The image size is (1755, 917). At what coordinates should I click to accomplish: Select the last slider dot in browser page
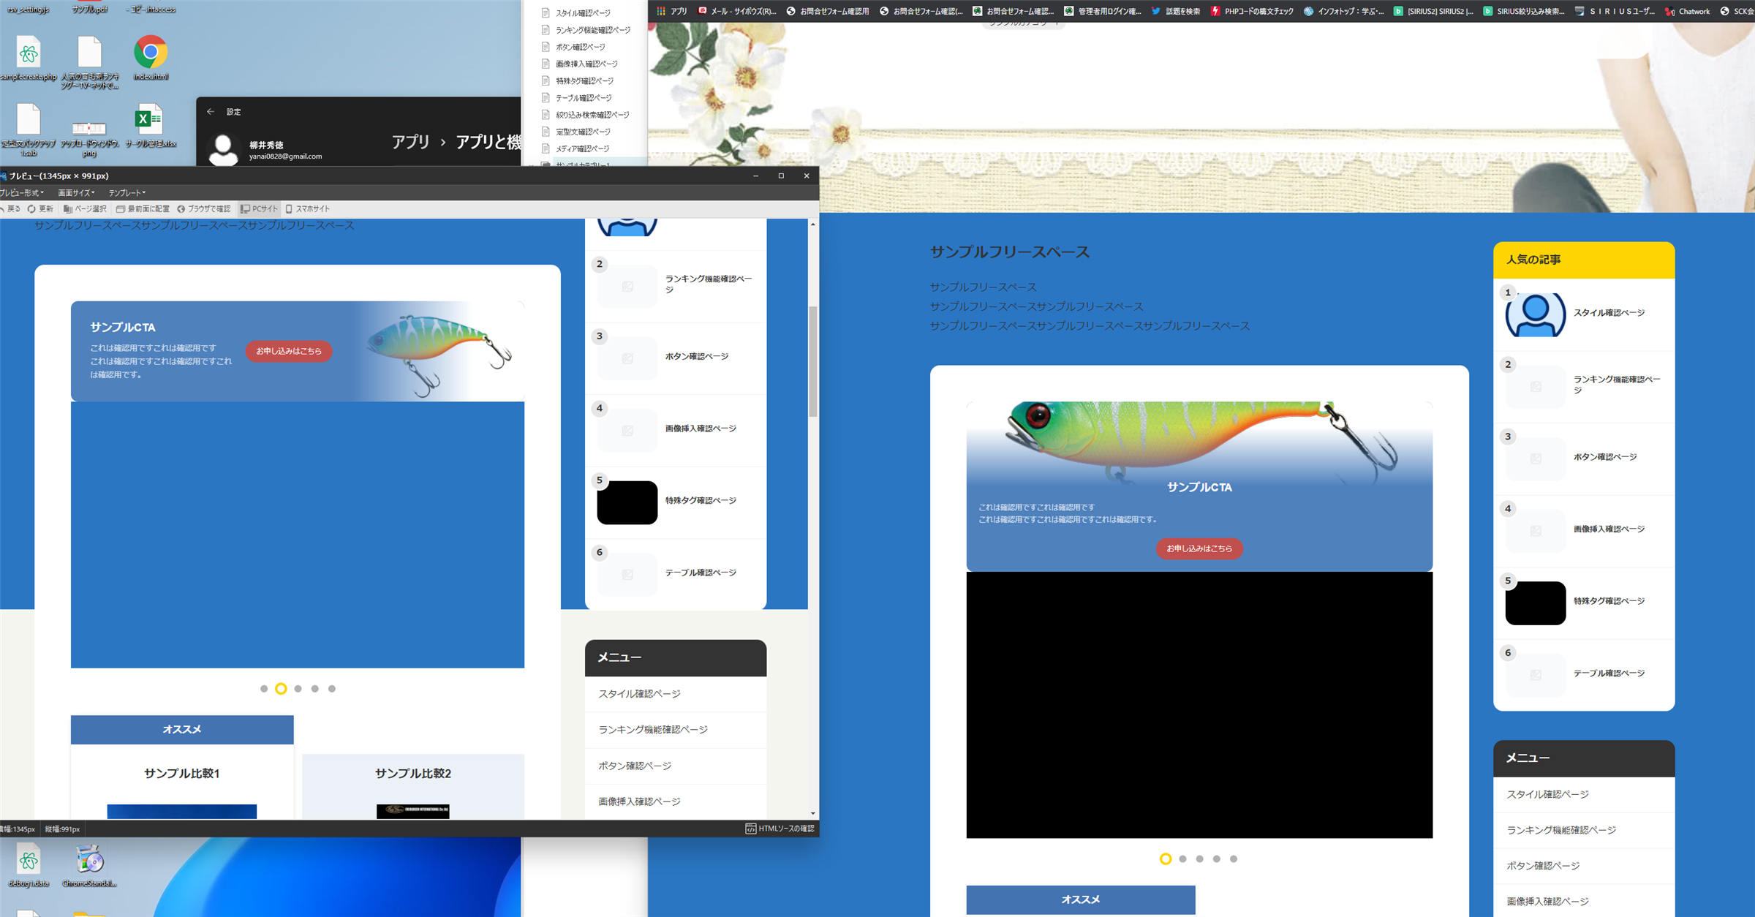1234,859
